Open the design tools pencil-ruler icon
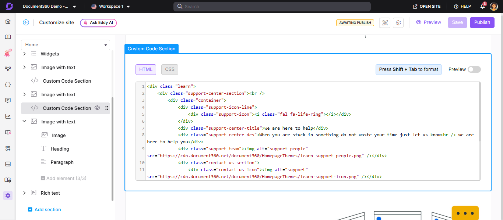The width and height of the screenshot is (503, 220). (385, 23)
